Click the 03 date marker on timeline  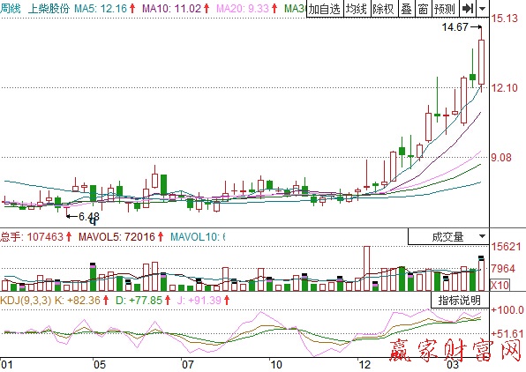(452, 365)
